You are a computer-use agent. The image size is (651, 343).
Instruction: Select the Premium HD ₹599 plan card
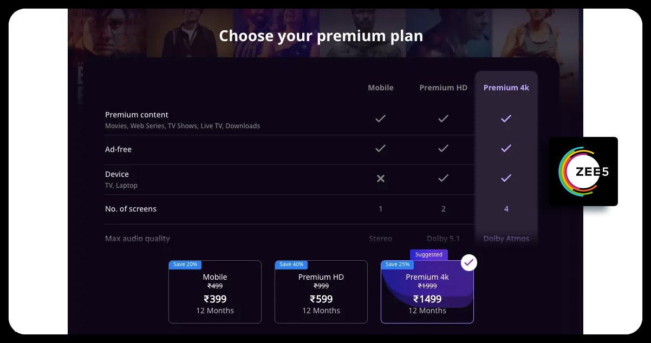[321, 293]
